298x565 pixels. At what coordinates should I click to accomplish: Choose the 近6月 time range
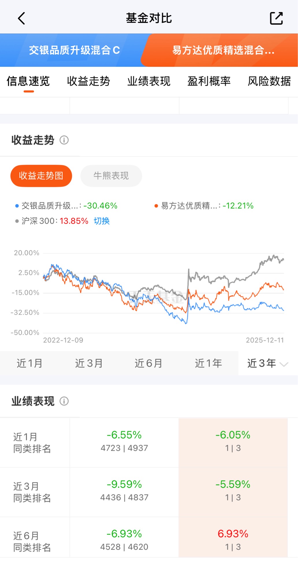coord(148,363)
